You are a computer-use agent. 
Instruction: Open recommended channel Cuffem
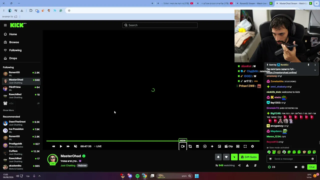(x=21, y=152)
